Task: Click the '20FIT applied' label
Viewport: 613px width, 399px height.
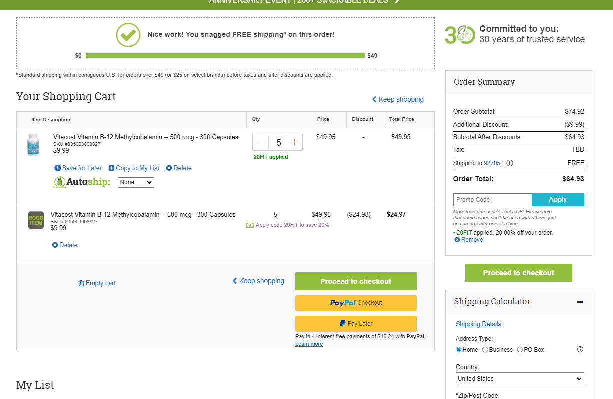Action: pyautogui.click(x=271, y=157)
